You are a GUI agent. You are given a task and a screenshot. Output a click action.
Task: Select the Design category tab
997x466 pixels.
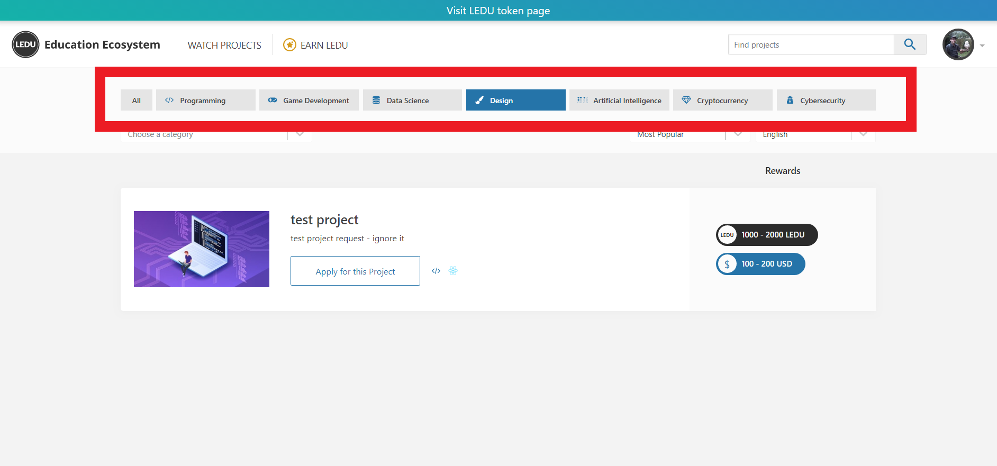tap(516, 100)
